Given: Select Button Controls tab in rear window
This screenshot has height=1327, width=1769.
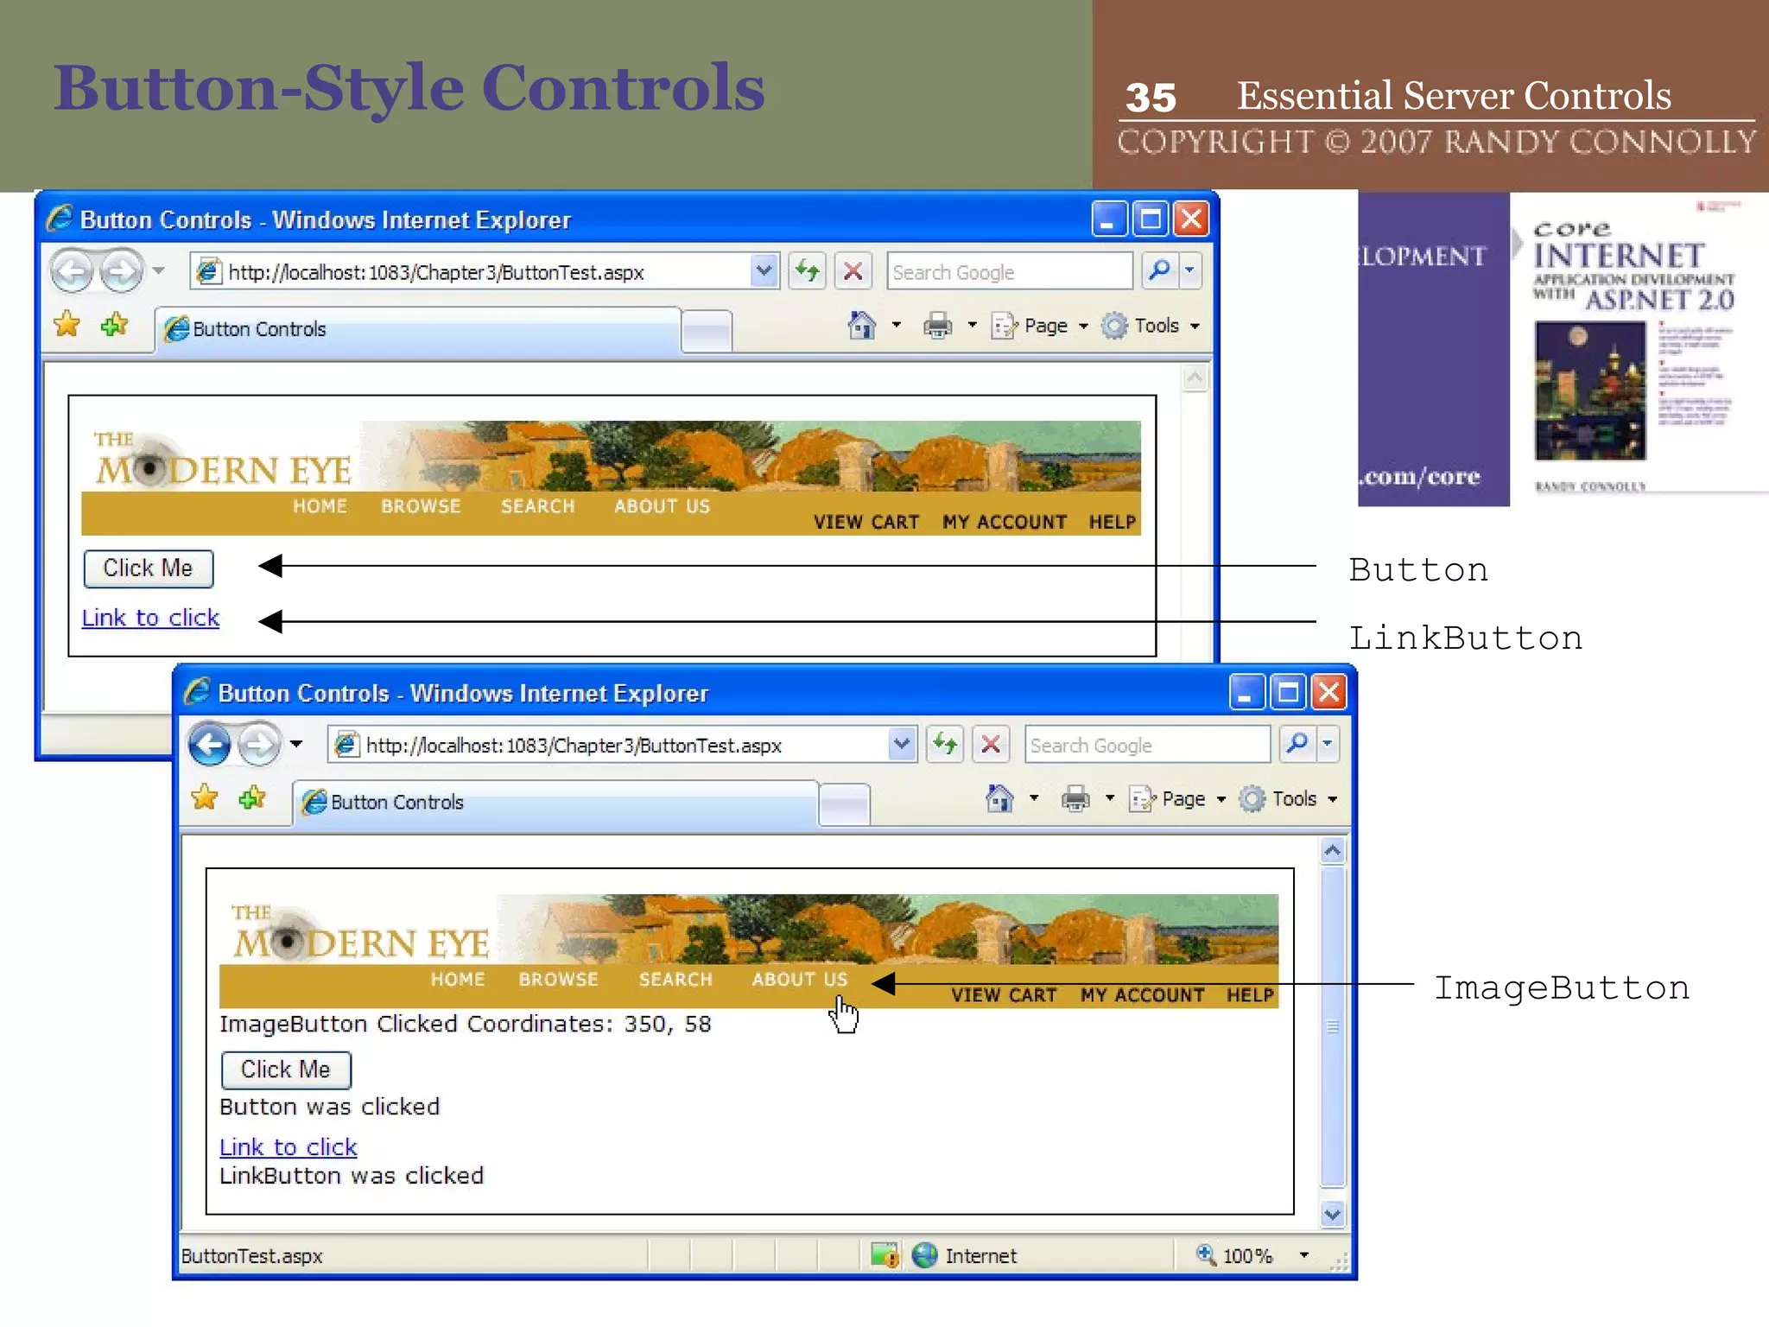Looking at the screenshot, I should 417,329.
